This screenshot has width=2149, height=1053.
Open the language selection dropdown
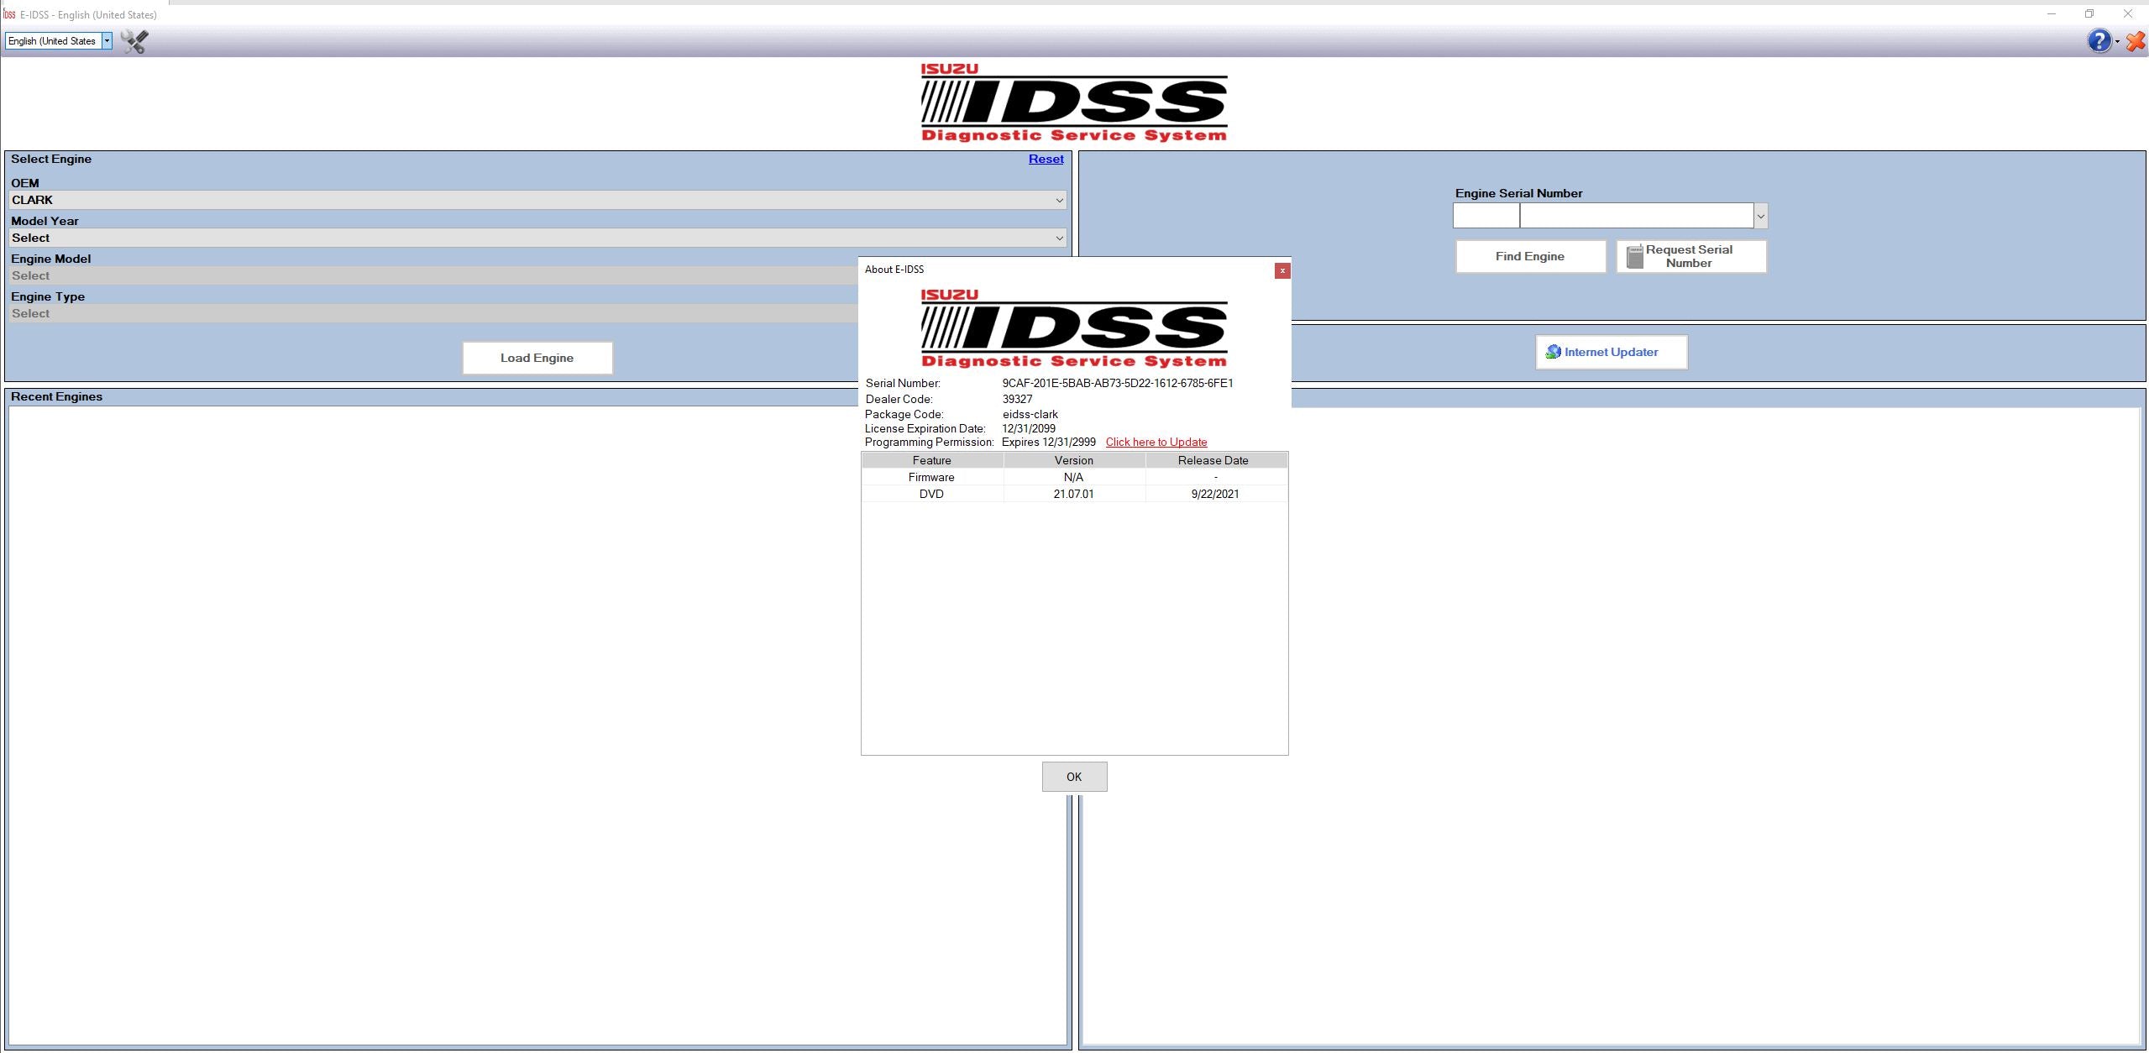click(x=107, y=40)
